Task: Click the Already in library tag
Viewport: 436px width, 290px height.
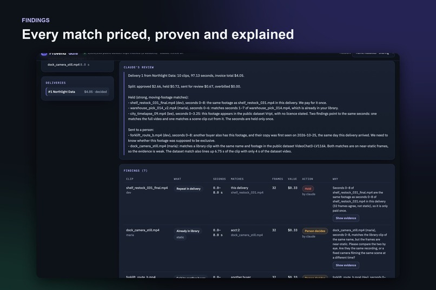Action: pyautogui.click(x=188, y=231)
